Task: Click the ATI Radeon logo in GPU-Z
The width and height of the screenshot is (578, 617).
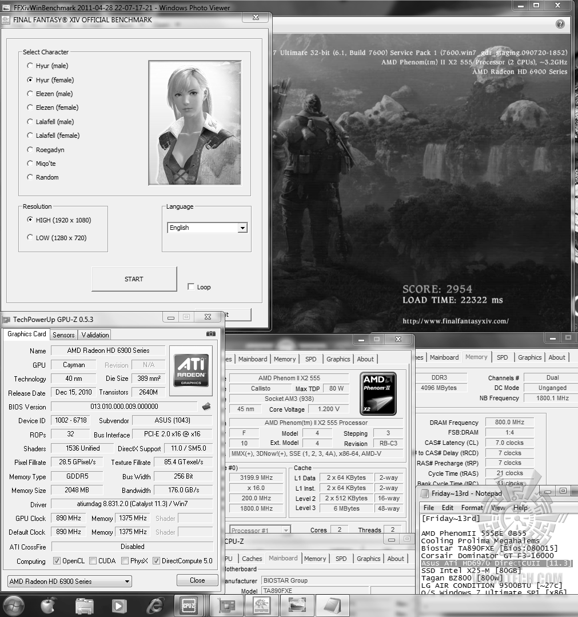Action: click(191, 370)
